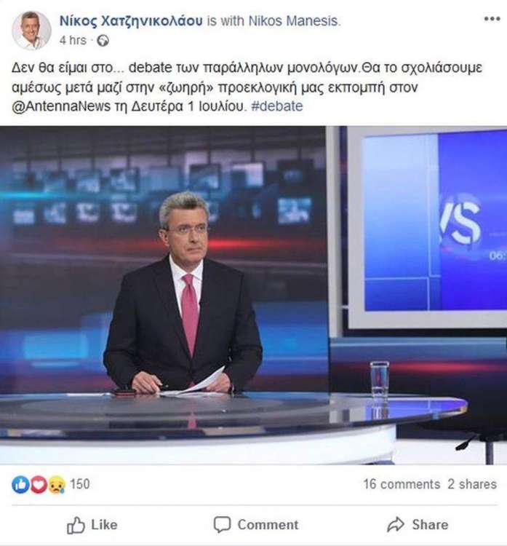Like the post using Like label
The image size is (507, 546).
(104, 525)
